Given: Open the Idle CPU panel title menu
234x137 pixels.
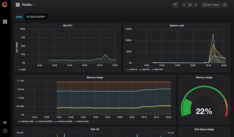Looking at the screenshot, I should (68, 25).
